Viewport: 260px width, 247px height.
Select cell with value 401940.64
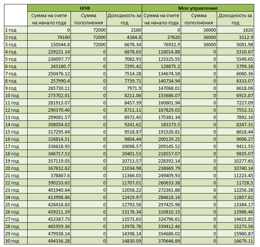click(49, 190)
